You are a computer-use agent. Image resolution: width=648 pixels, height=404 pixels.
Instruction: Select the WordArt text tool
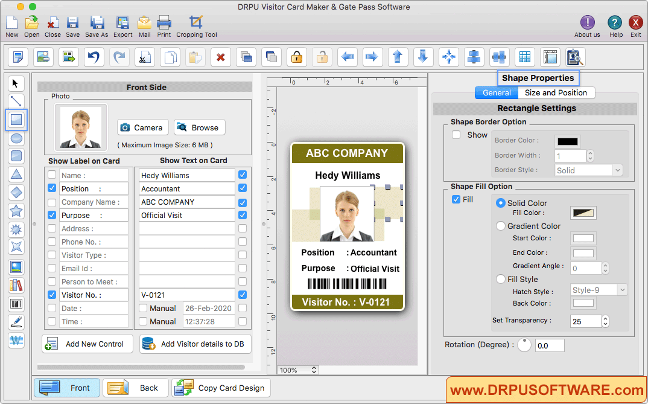coord(16,341)
